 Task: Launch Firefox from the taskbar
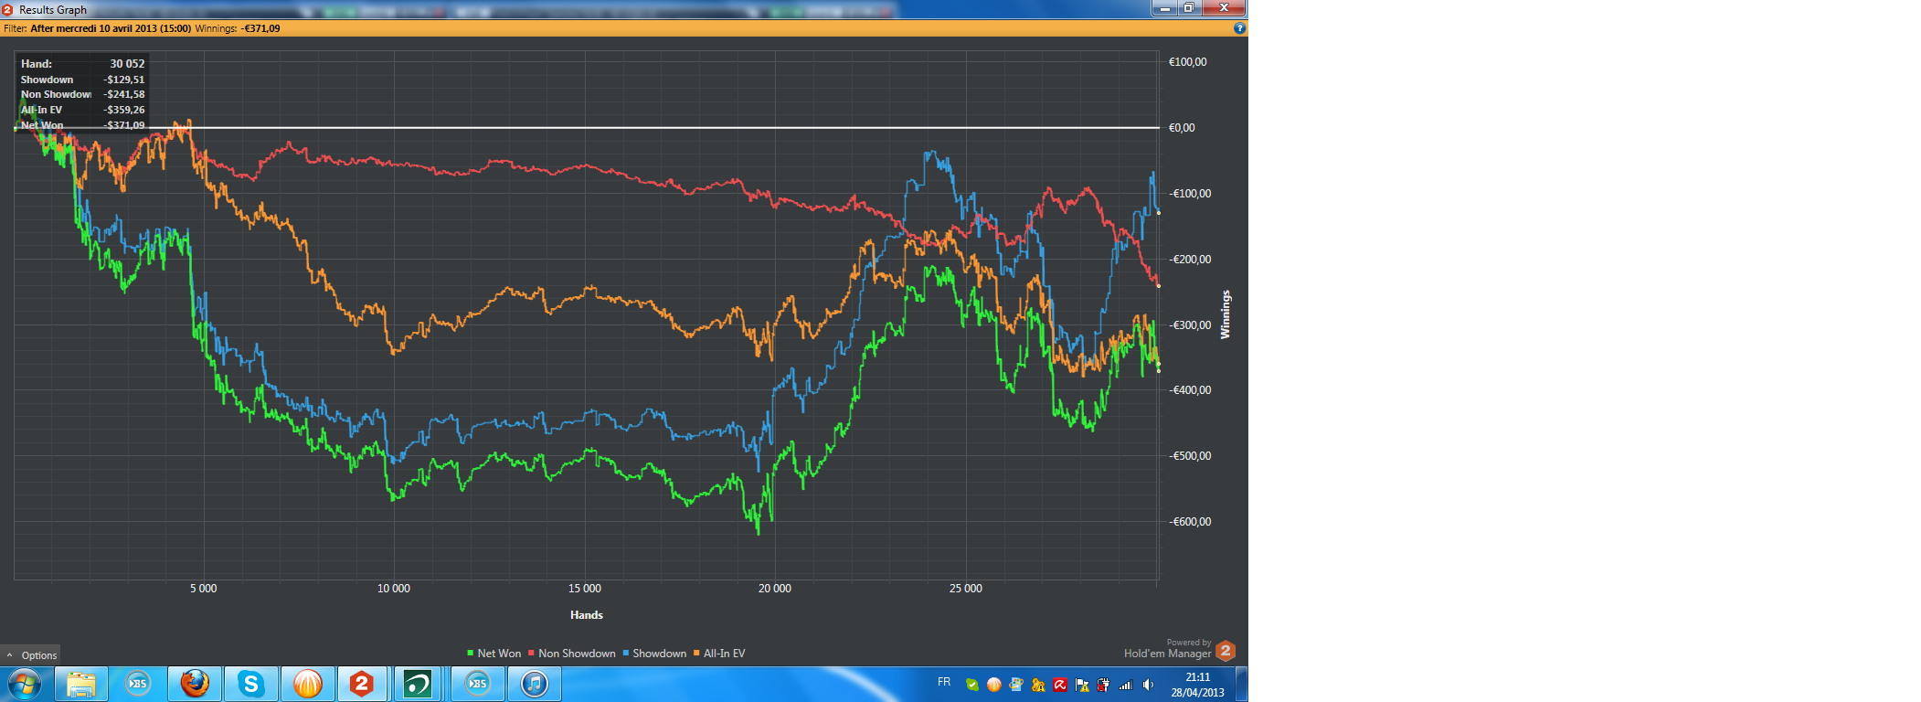[x=195, y=684]
